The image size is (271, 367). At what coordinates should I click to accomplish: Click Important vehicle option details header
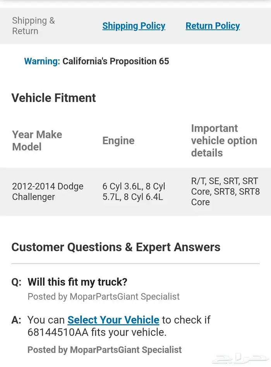point(224,141)
